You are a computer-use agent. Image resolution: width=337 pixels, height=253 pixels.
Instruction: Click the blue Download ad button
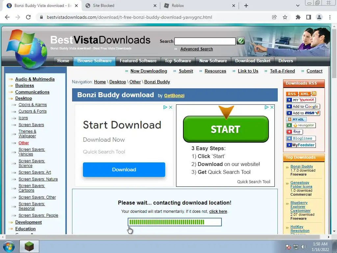(x=124, y=170)
